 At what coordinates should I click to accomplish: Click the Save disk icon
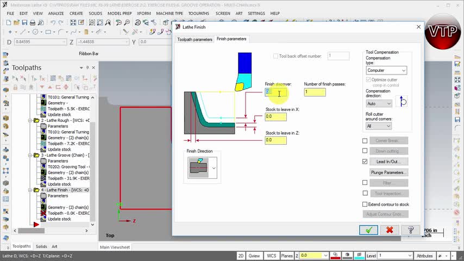tap(24, 22)
